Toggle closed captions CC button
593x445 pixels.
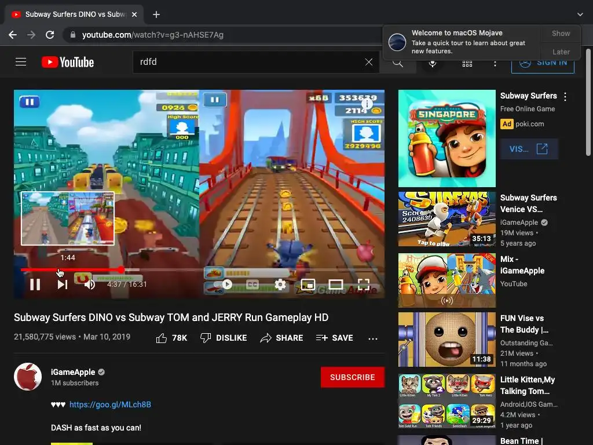coord(252,284)
